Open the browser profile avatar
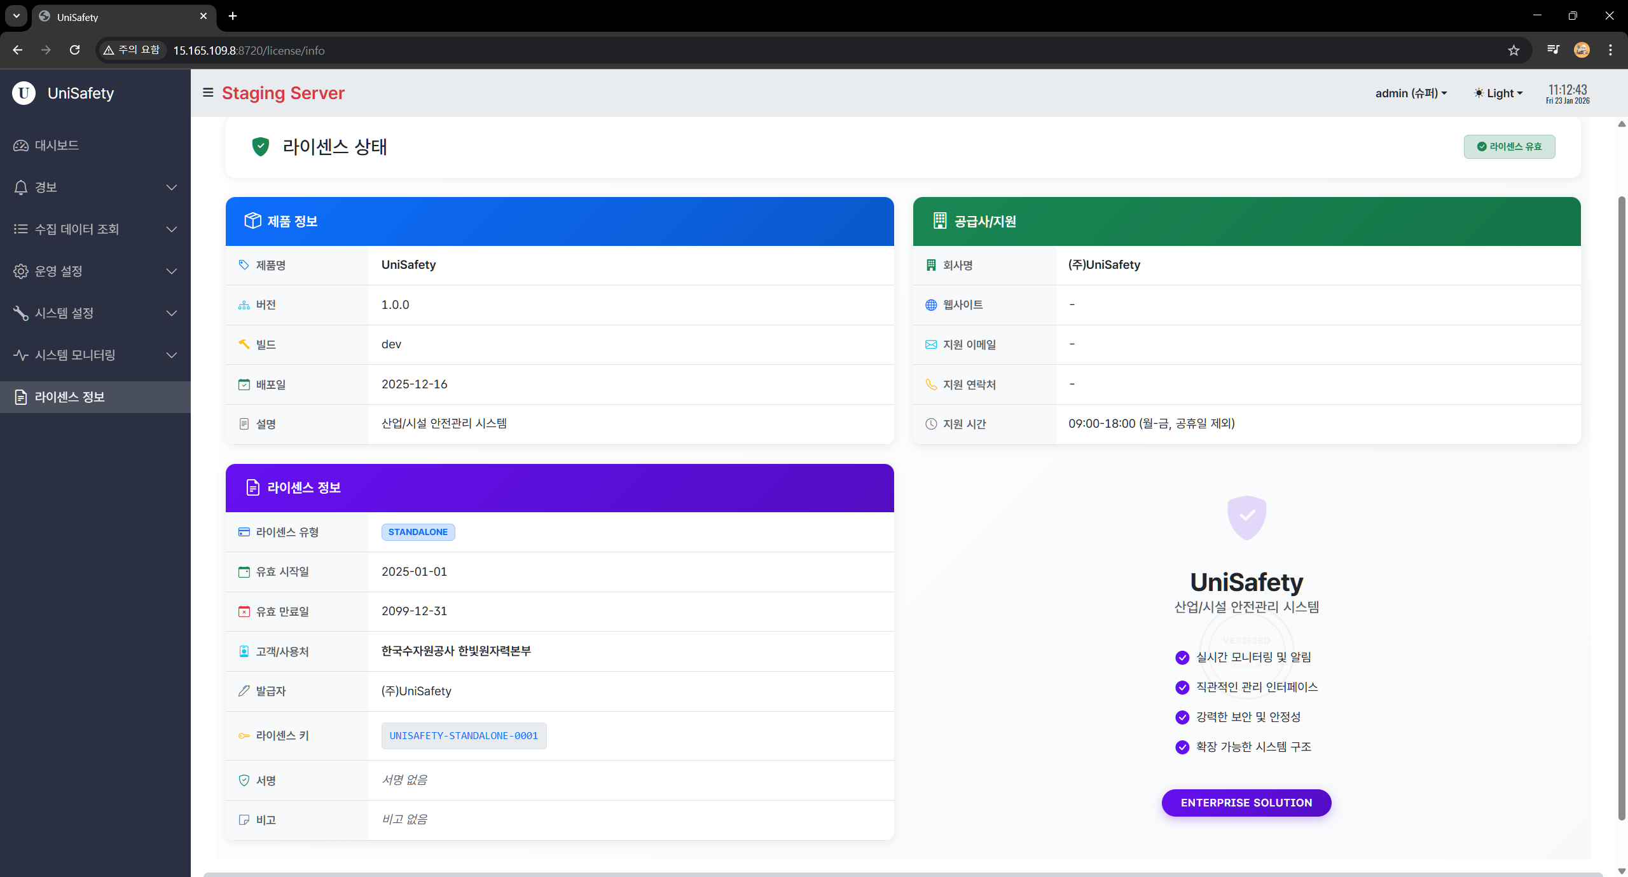Image resolution: width=1628 pixels, height=877 pixels. 1582,50
